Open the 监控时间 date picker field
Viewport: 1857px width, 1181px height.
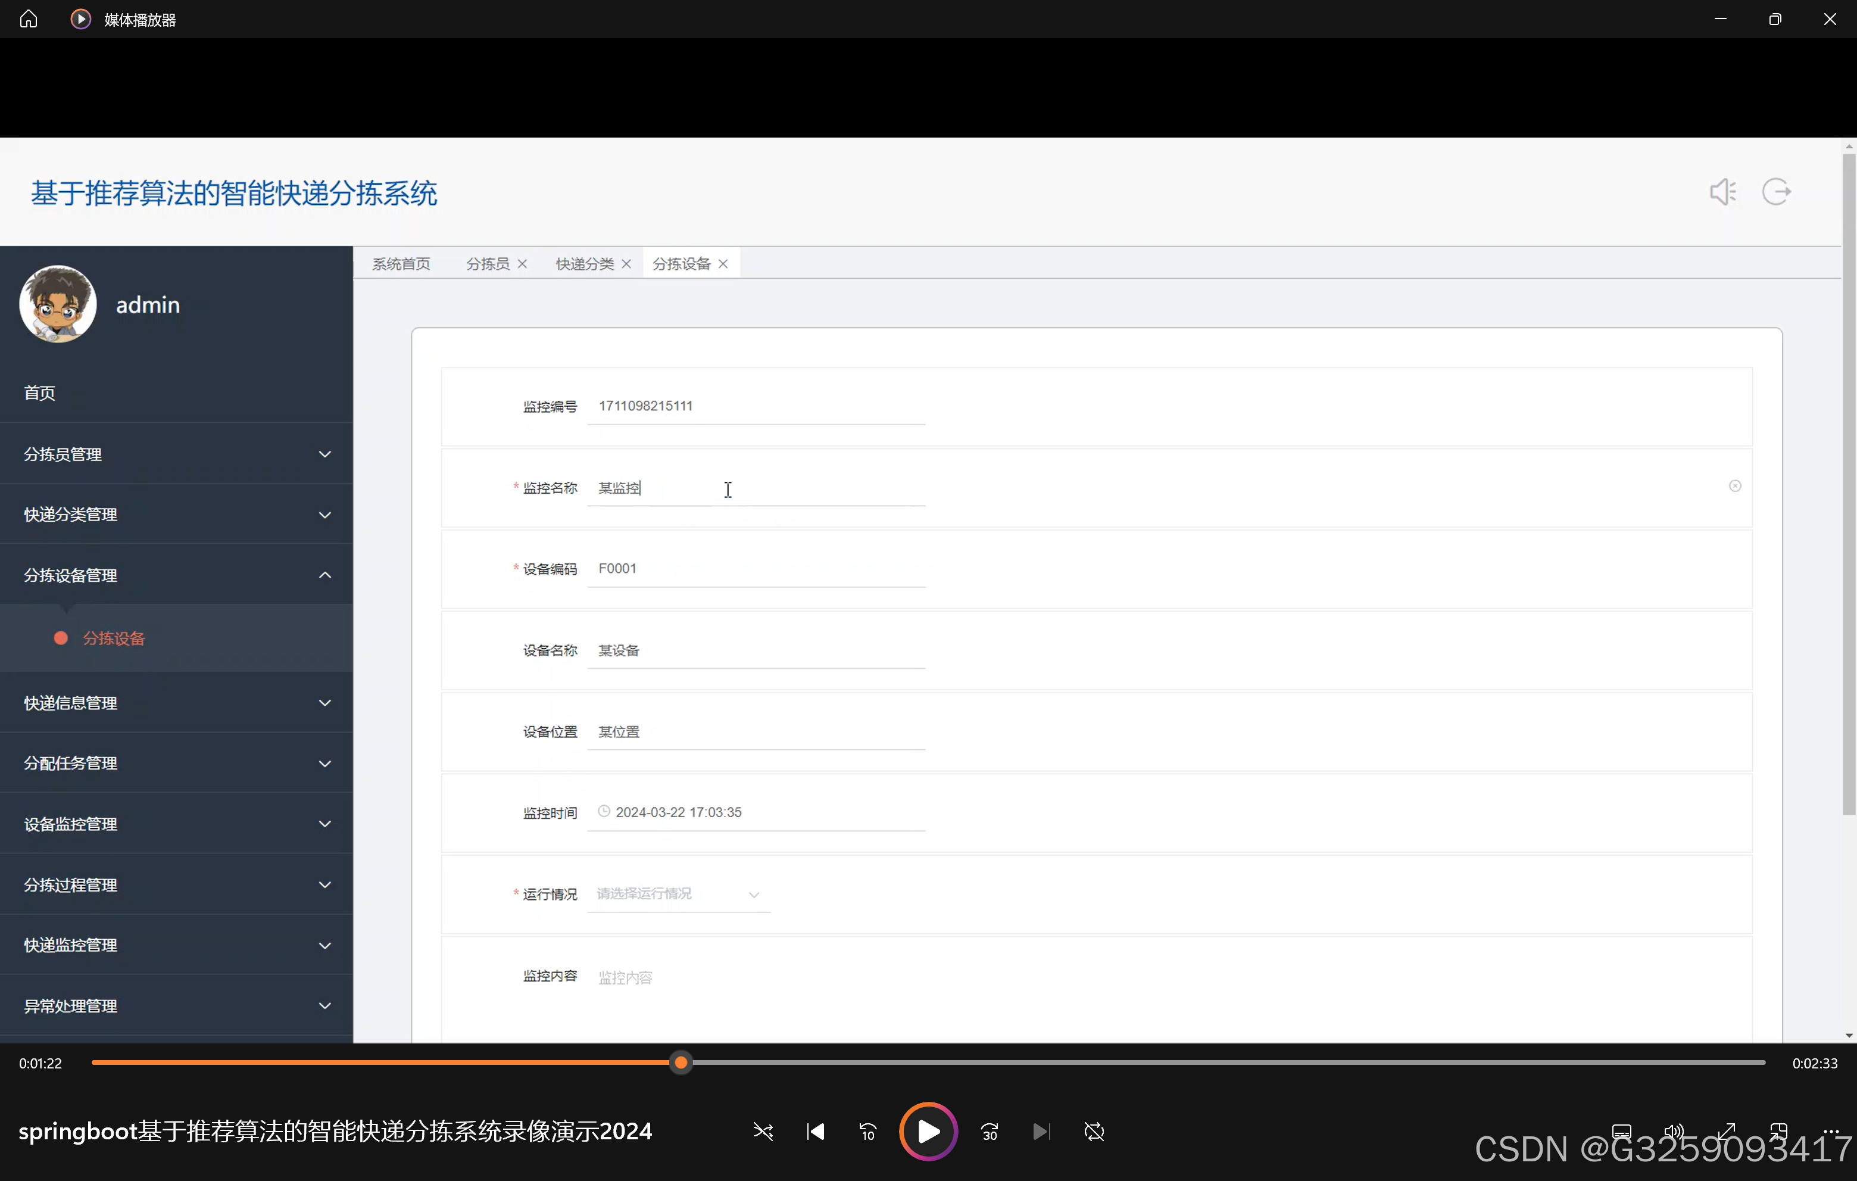tap(757, 813)
